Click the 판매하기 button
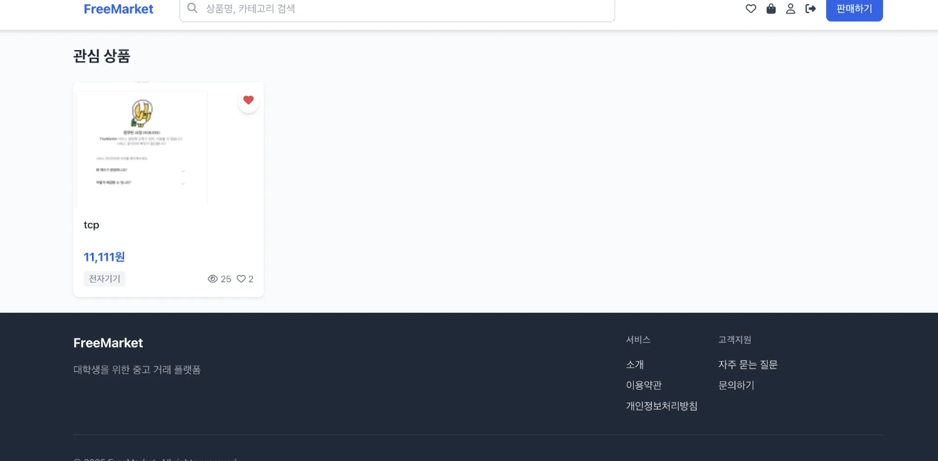Image resolution: width=938 pixels, height=461 pixels. coord(854,9)
